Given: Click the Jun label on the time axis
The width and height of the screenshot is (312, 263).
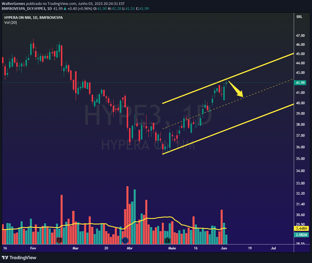Looking at the screenshot, I should [x=224, y=248].
